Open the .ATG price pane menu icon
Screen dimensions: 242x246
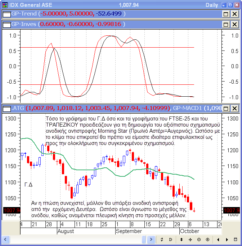(x=6, y=108)
